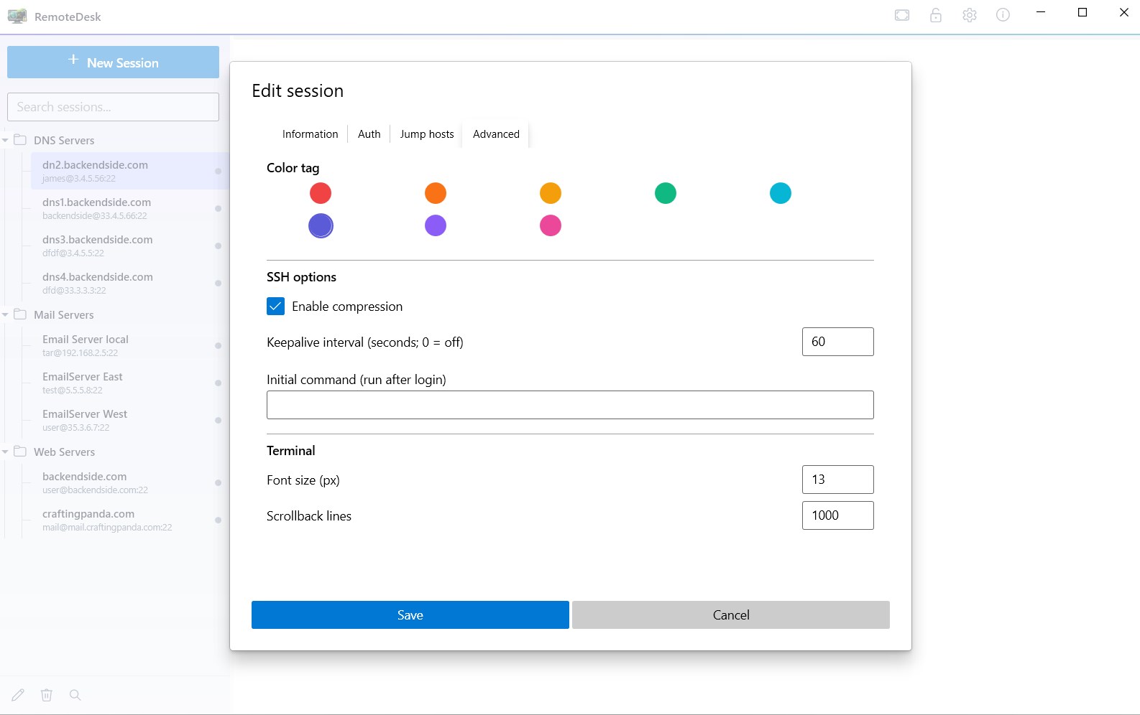Select the indigo blue color tag
Screen dimensions: 1140x715
tap(321, 225)
